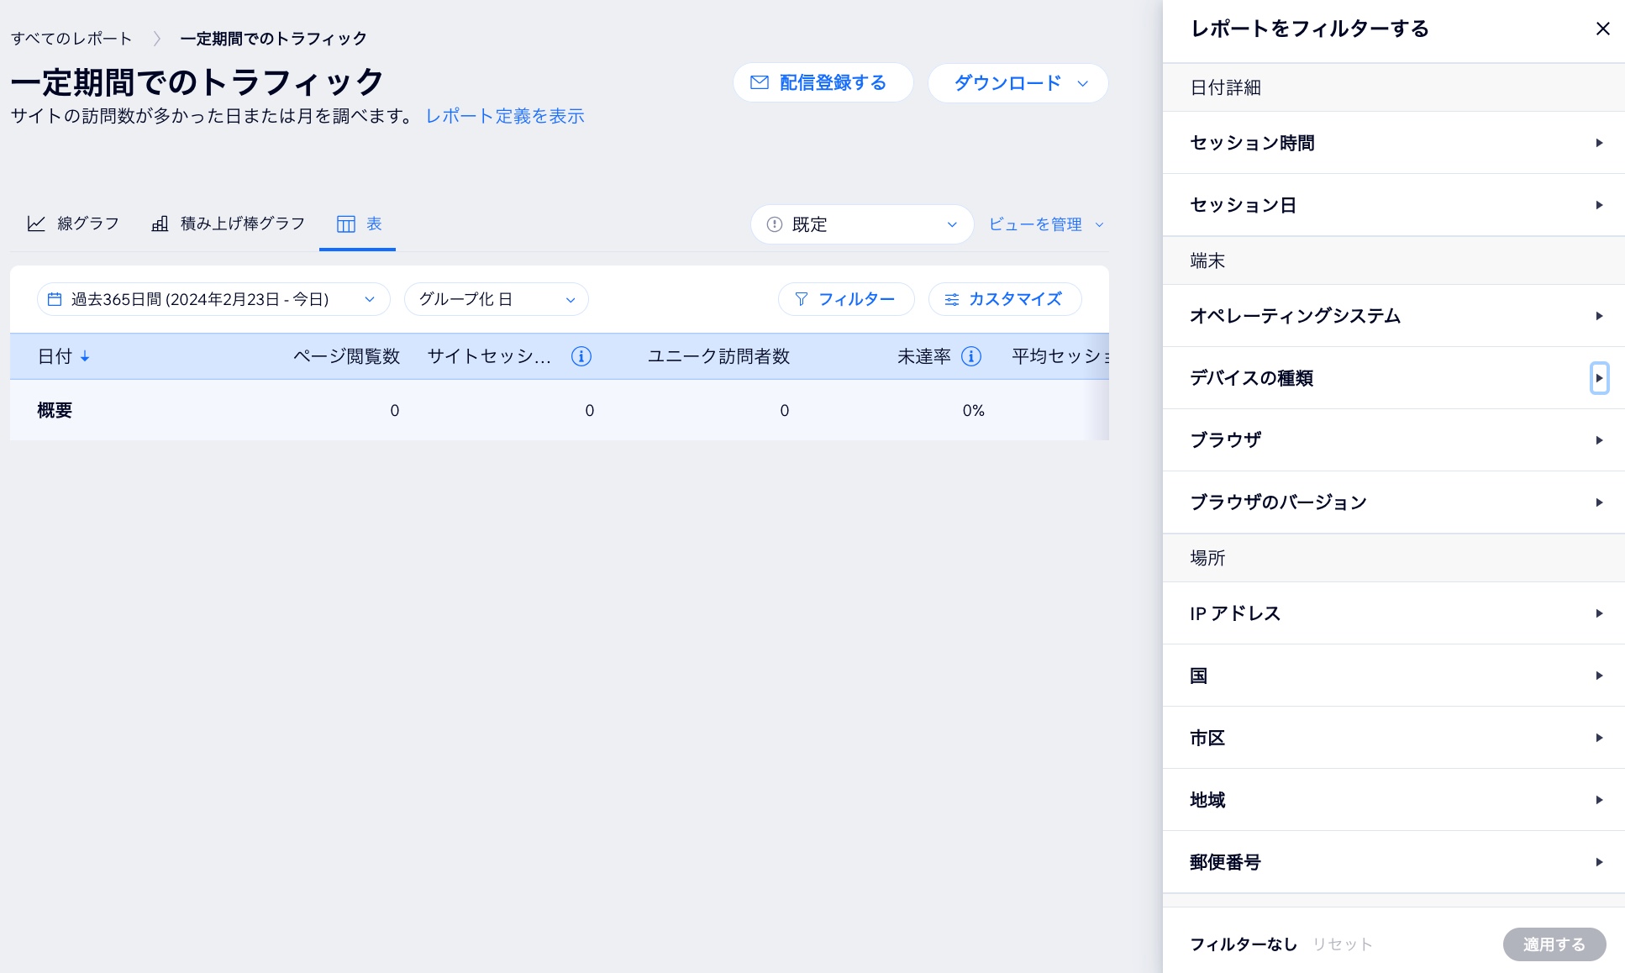Click the sliders icon in カスタマイズ button
1625x973 pixels.
[952, 299]
